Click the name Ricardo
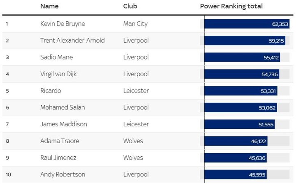Viewport: 296px width, 188px height. 51,91
